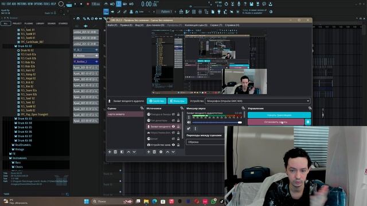The height and width of the screenshot is (206, 367).
Task: Pause recording with the pause button
Action: [308, 122]
